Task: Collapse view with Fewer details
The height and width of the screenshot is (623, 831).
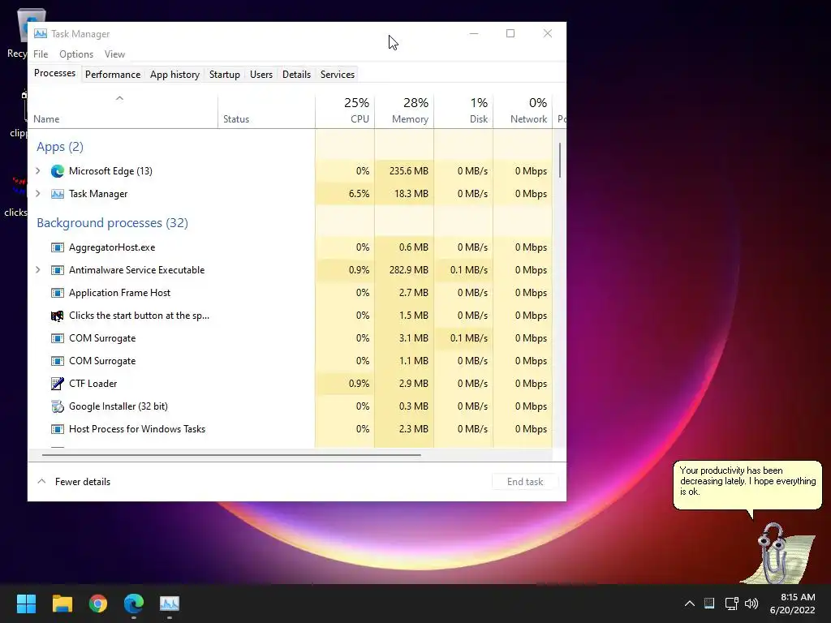Action: click(74, 482)
